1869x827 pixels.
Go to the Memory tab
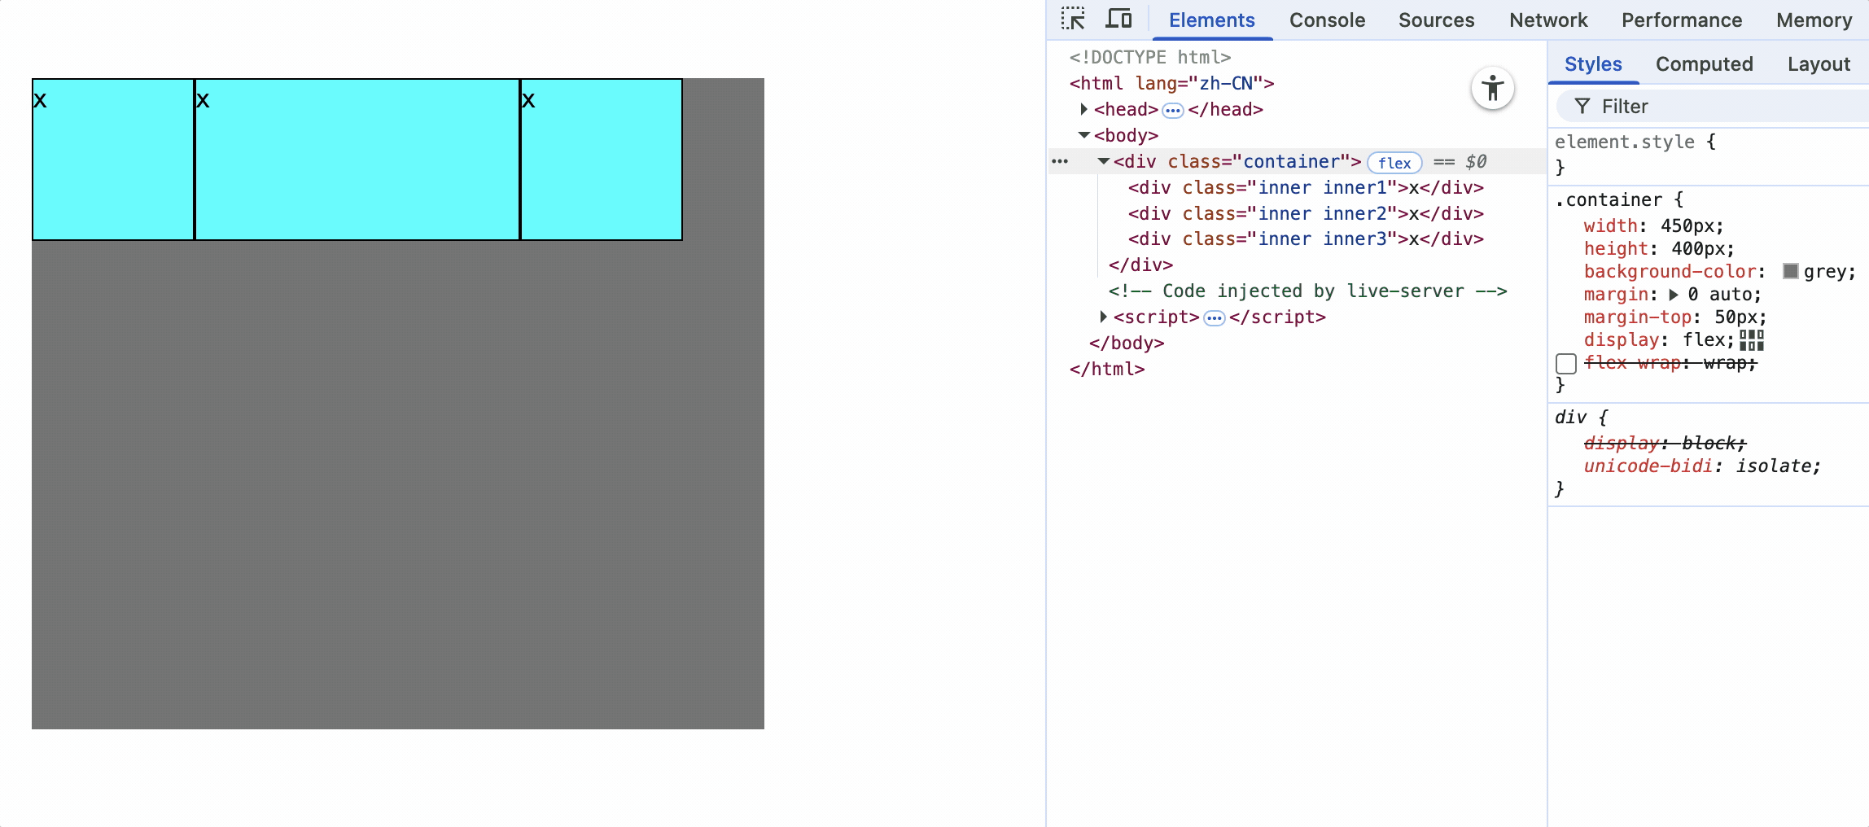pos(1814,20)
